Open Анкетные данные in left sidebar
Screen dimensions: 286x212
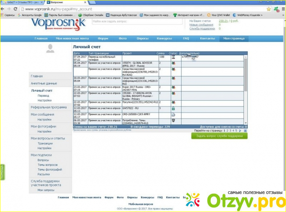click(x=44, y=83)
